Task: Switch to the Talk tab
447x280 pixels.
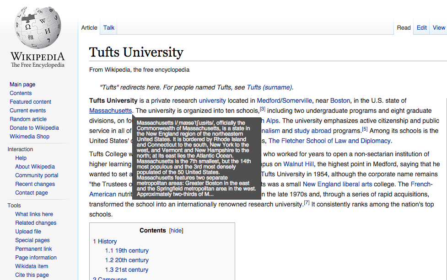Action: tap(108, 27)
